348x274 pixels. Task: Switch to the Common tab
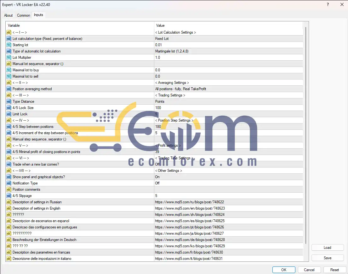24,15
